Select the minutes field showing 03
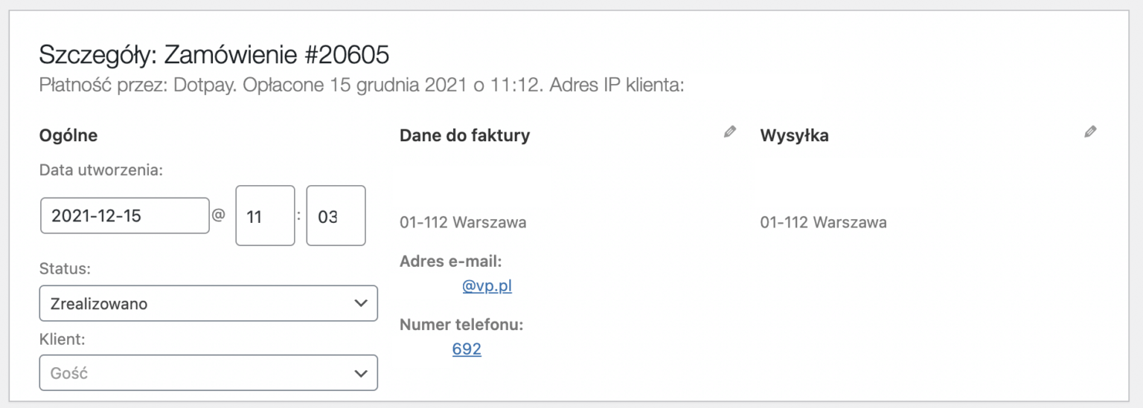This screenshot has height=408, width=1143. tap(336, 216)
